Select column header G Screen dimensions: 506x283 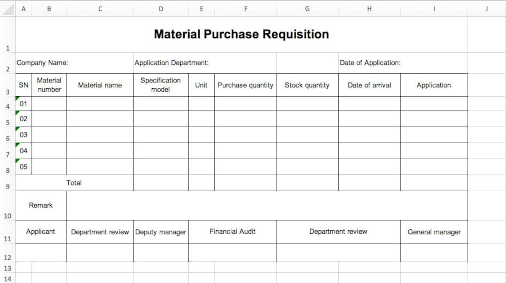(x=307, y=7)
